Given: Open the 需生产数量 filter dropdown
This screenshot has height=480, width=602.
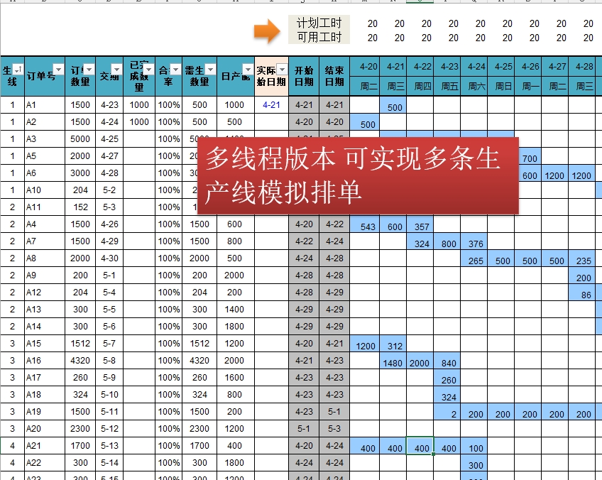Looking at the screenshot, I should [210, 70].
